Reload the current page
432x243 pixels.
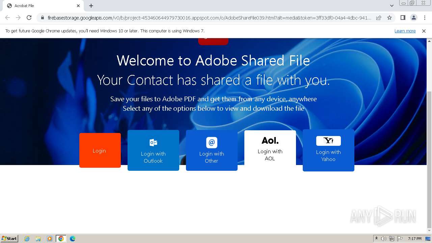[x=29, y=18]
